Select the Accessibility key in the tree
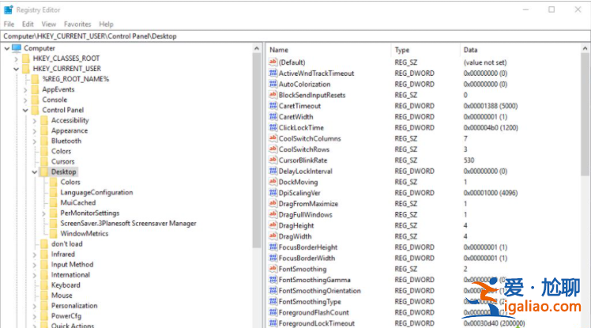Image resolution: width=591 pixels, height=328 pixels. (x=70, y=120)
